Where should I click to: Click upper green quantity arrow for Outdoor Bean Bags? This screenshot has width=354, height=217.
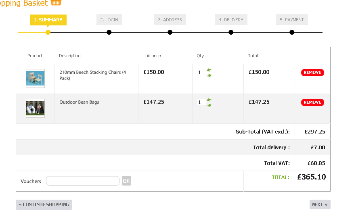pos(209,100)
